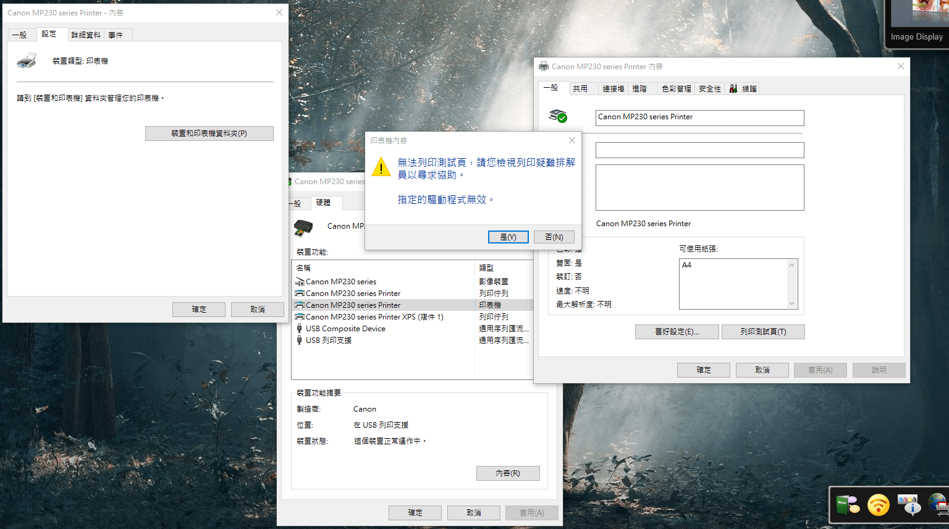The width and height of the screenshot is (949, 529).
Task: Click the scrollbar arrow in the paper list
Action: 792,265
